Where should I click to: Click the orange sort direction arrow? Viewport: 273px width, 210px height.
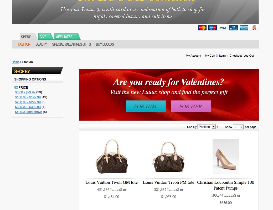[218, 127]
